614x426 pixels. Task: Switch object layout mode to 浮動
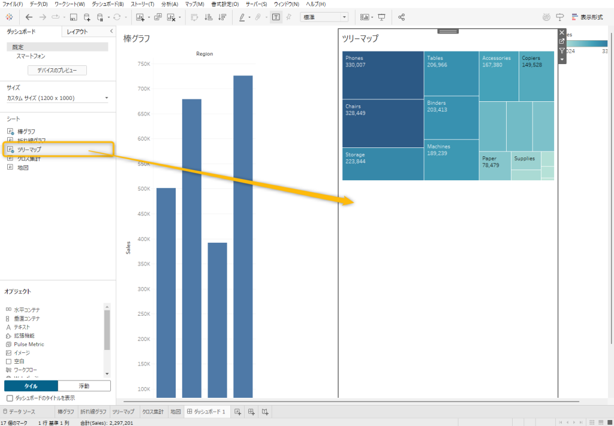pyautogui.click(x=85, y=386)
